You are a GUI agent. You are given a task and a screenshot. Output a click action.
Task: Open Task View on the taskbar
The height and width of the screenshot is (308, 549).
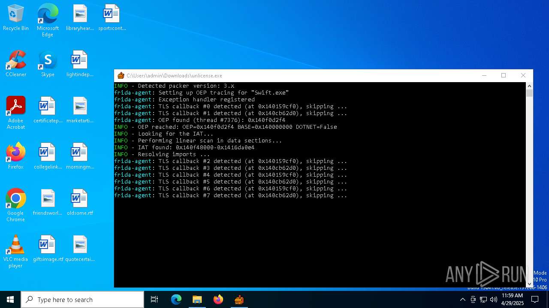point(154,299)
